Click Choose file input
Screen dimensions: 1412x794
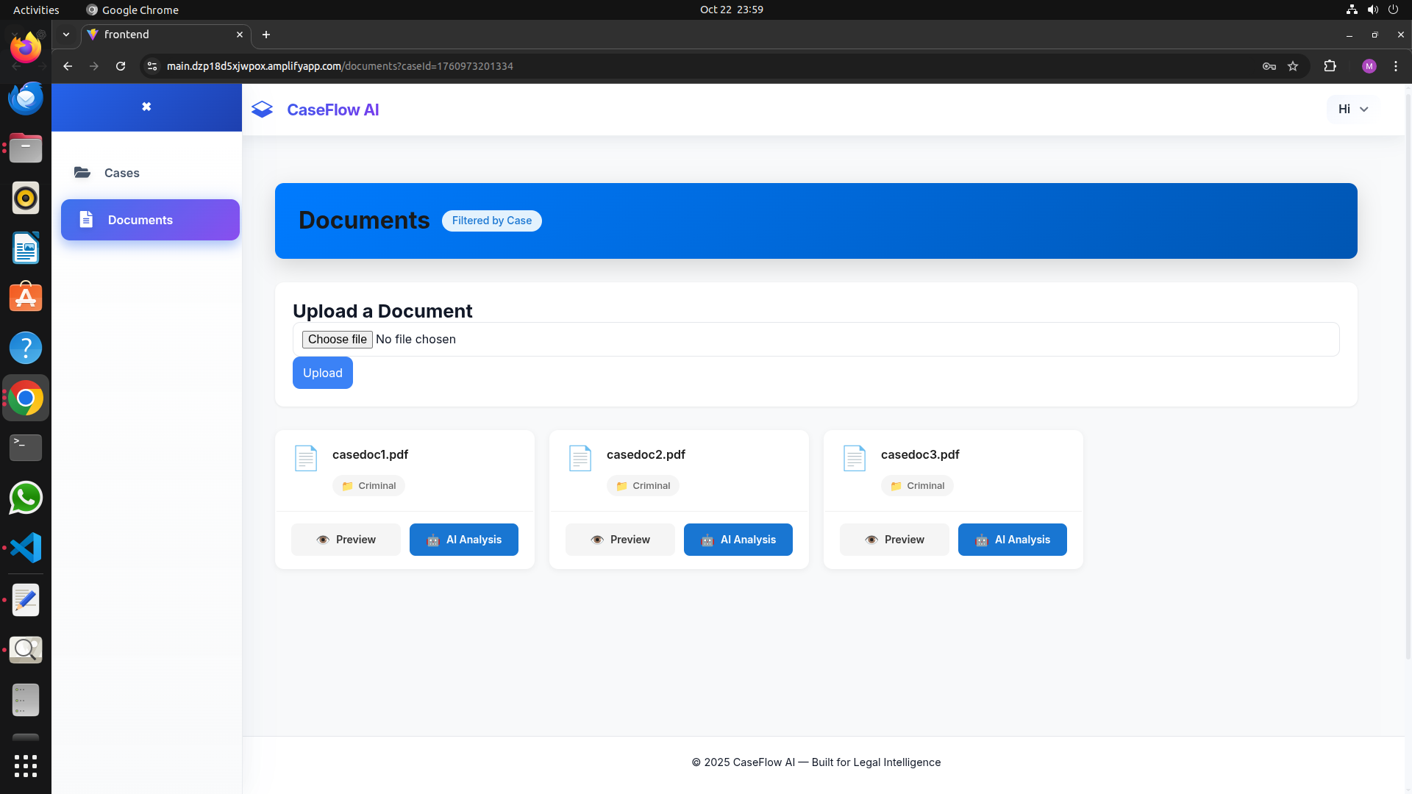click(337, 339)
